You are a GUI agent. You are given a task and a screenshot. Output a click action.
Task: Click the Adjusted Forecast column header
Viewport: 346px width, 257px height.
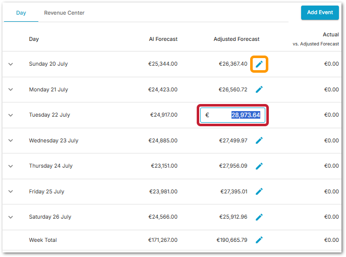237,39
